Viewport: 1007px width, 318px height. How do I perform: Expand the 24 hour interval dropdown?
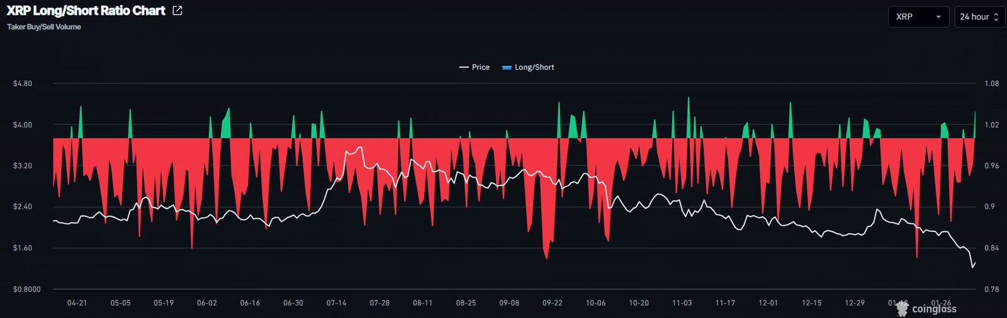(x=979, y=17)
